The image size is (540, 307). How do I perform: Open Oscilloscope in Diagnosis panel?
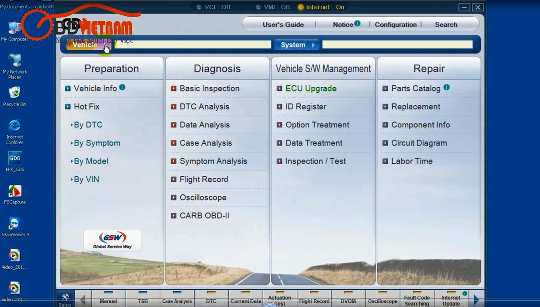tap(203, 198)
